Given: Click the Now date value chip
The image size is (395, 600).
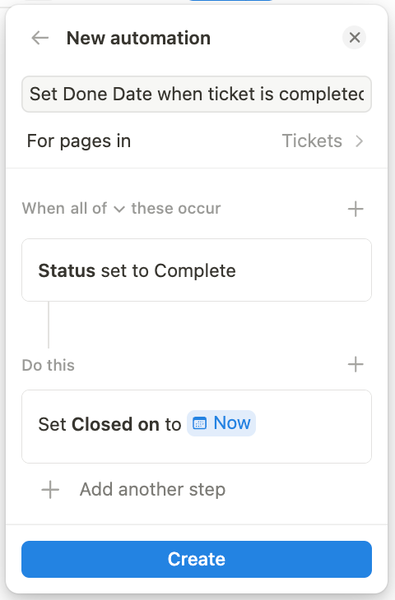Looking at the screenshot, I should point(221,423).
